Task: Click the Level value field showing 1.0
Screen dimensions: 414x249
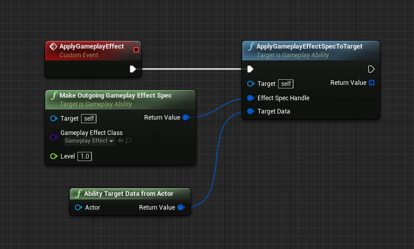Action: click(x=85, y=156)
